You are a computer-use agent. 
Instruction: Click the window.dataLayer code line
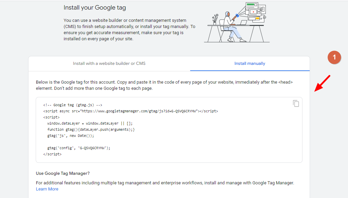click(x=90, y=123)
